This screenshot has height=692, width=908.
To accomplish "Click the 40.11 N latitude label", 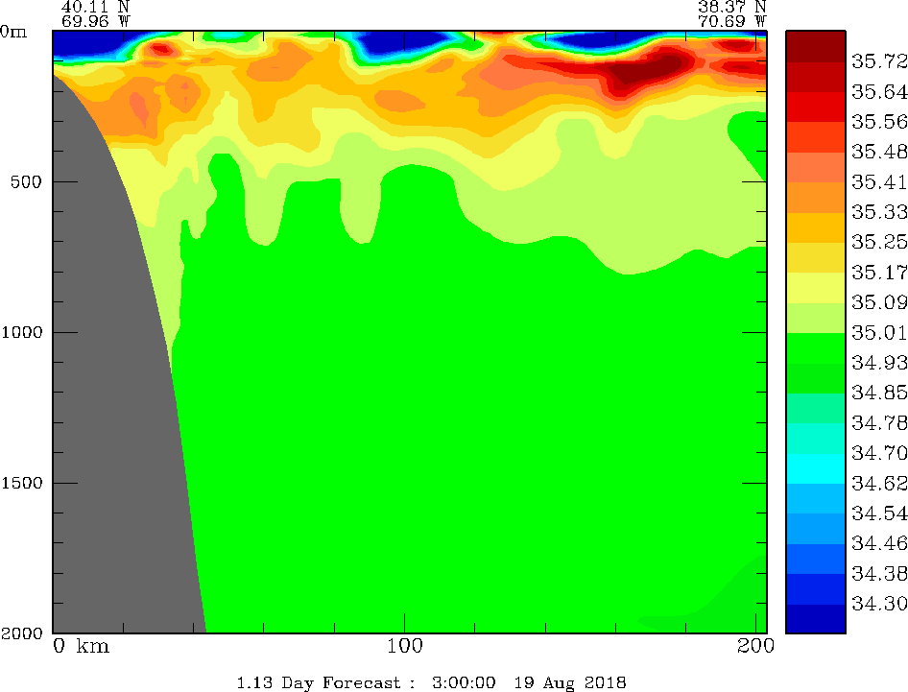I will point(95,7).
